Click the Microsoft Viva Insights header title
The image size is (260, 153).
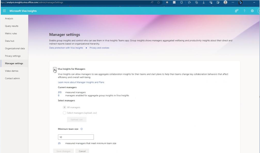click(x=23, y=11)
